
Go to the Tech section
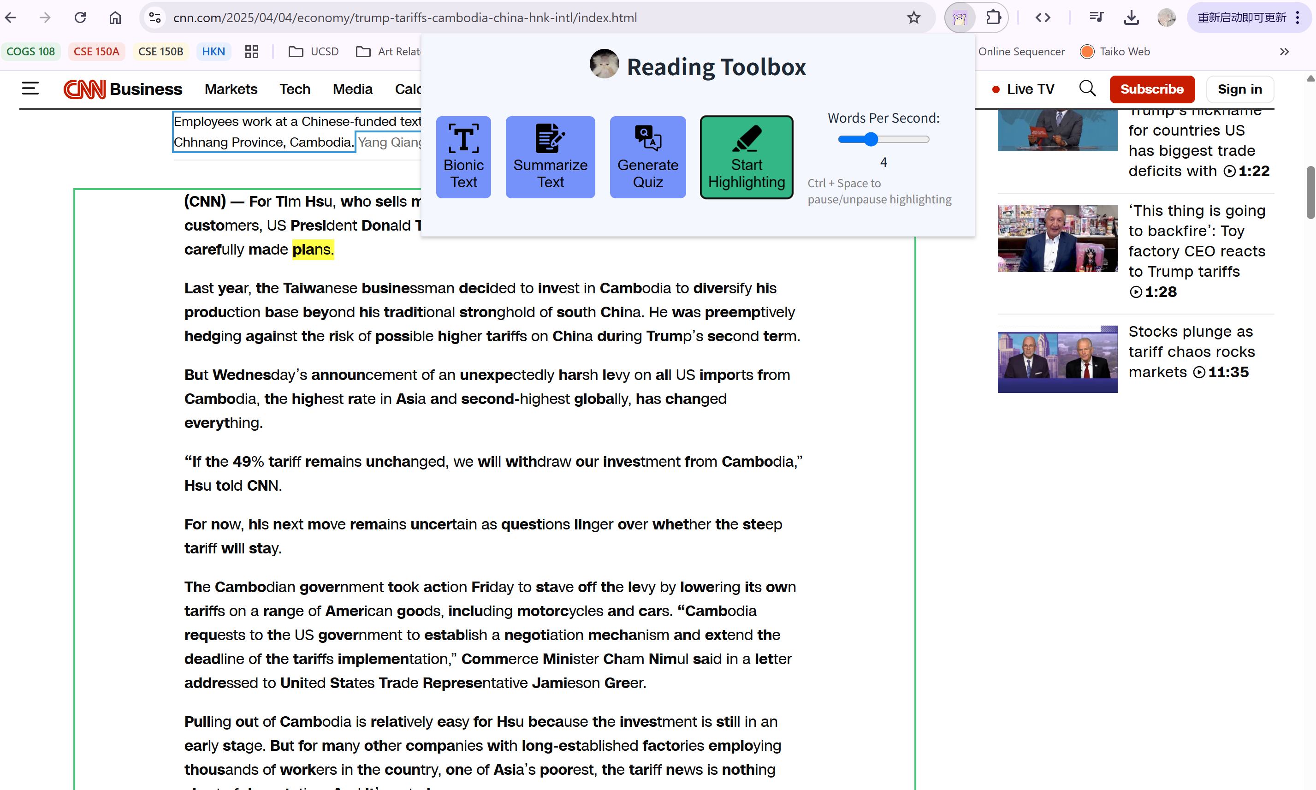(295, 89)
